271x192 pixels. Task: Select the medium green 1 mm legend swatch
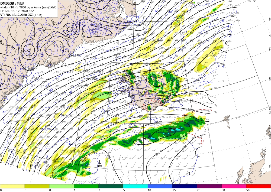click(x=86, y=186)
